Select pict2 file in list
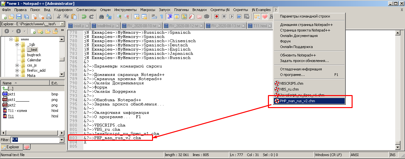This screenshot has height=159, width=405. [12, 105]
